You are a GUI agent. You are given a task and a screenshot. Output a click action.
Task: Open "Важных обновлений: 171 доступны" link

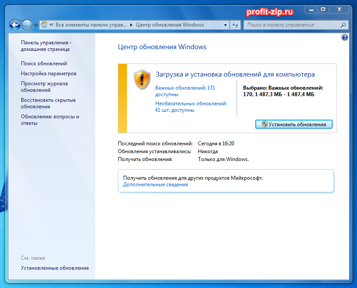(x=185, y=91)
